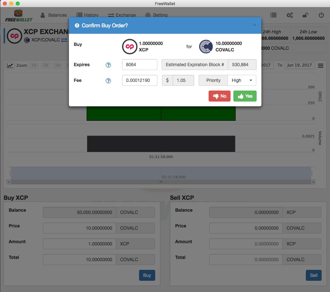
Task: Click the chart line icon beside Zoom
Action: [x=10, y=66]
